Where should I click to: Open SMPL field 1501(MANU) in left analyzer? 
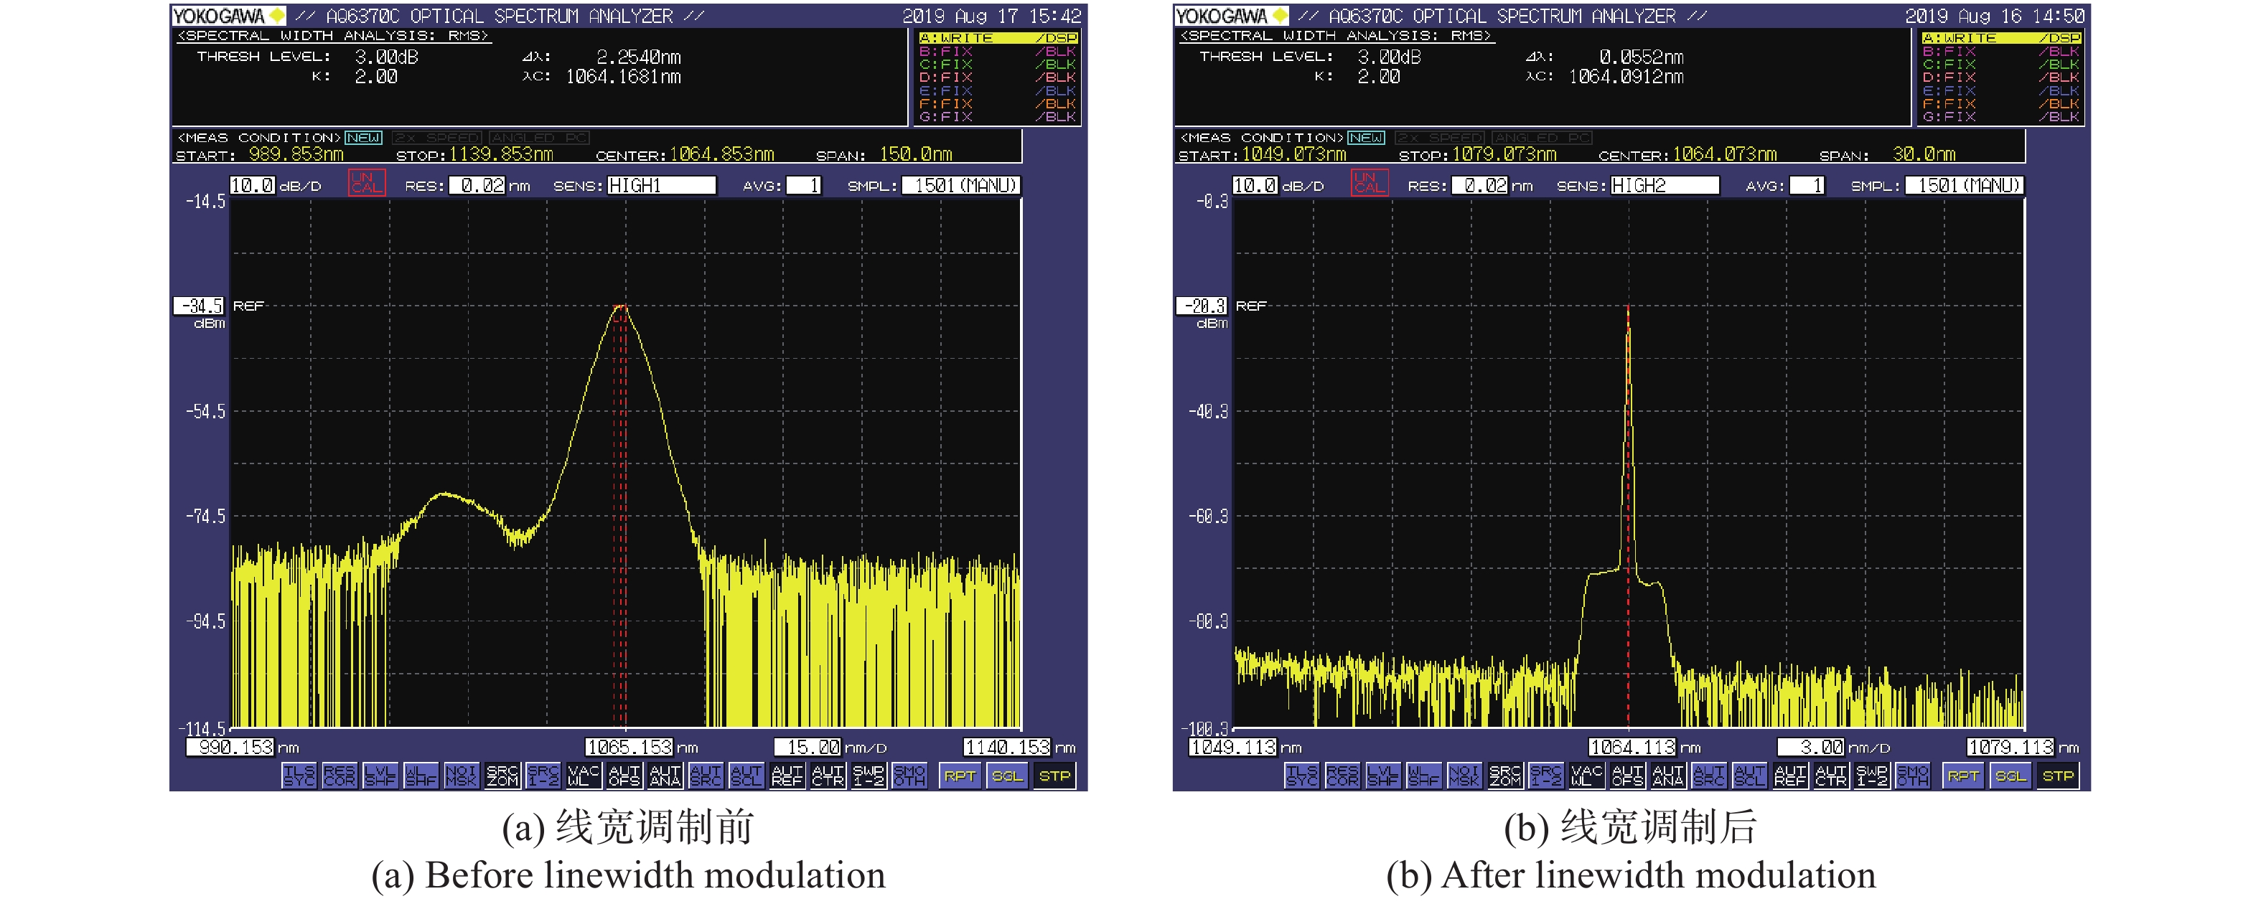[962, 185]
